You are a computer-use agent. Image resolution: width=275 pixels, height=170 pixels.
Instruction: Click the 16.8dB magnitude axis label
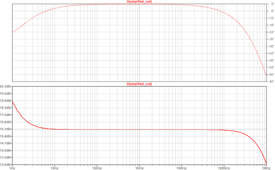[5, 122]
